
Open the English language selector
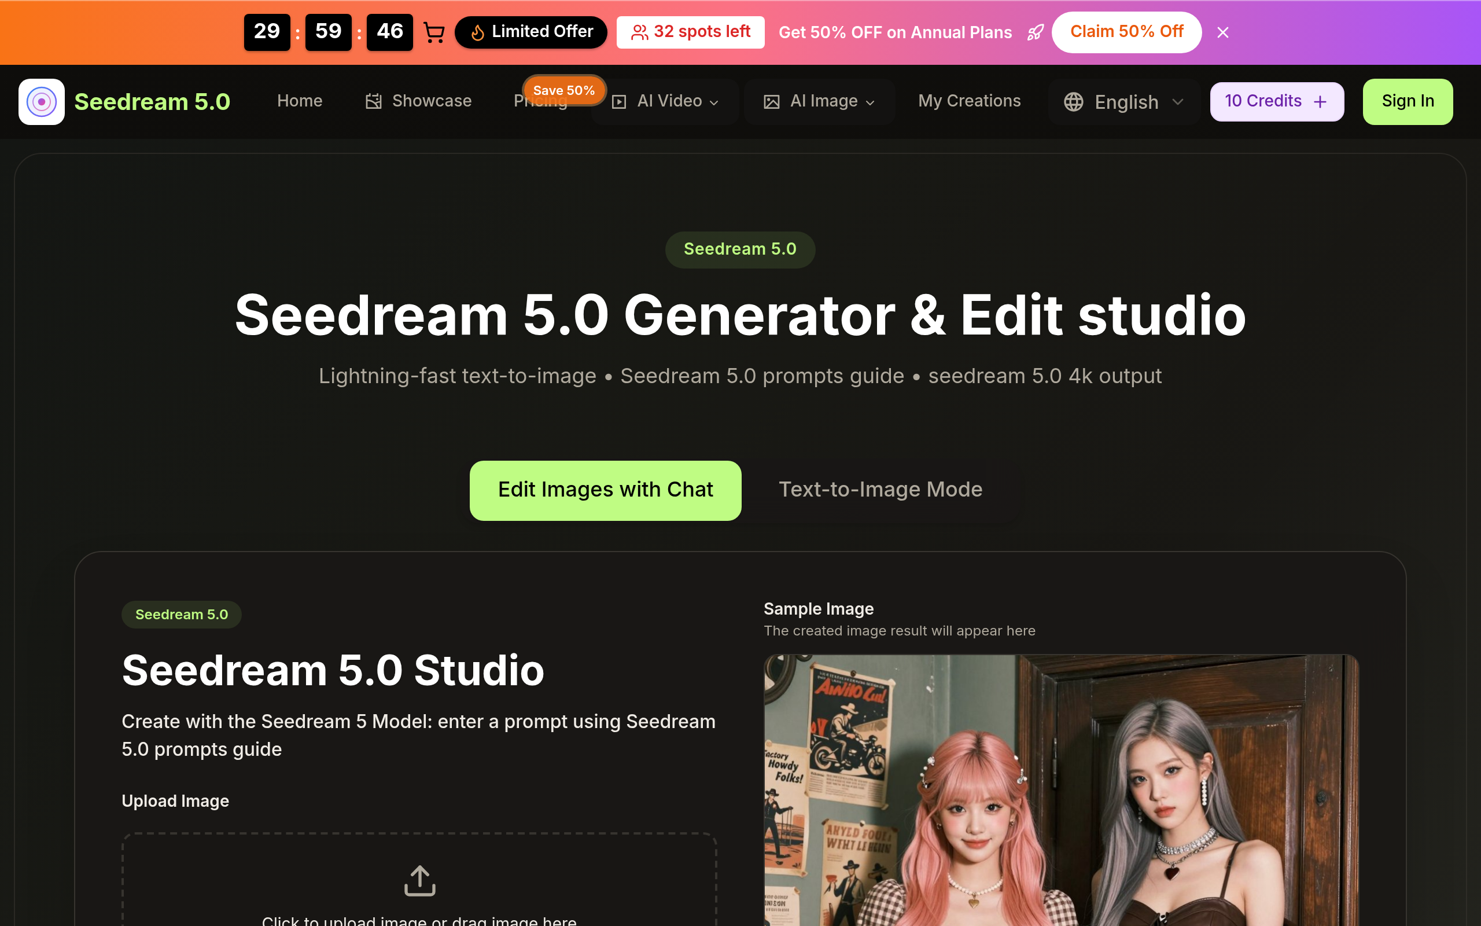tap(1125, 102)
